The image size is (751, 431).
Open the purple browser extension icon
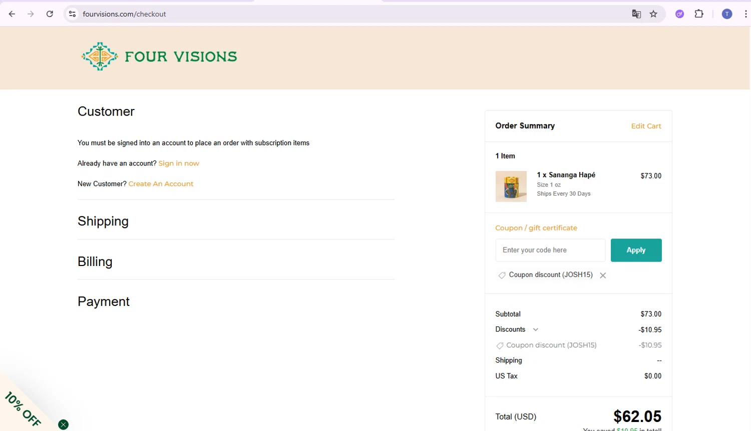click(x=679, y=14)
